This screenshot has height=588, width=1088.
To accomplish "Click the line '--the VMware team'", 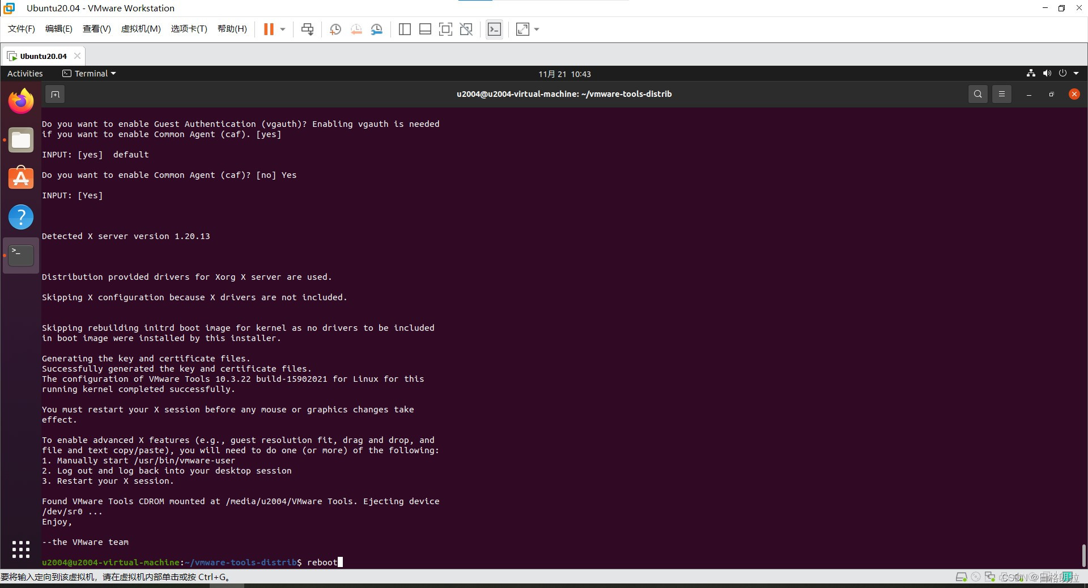I will 85,542.
